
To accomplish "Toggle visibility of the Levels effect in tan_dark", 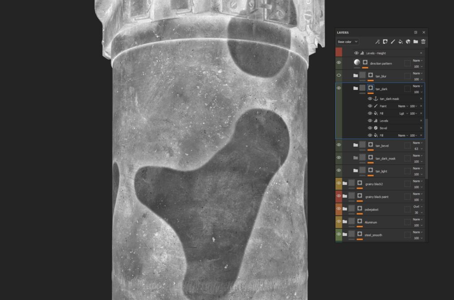I will [370, 121].
